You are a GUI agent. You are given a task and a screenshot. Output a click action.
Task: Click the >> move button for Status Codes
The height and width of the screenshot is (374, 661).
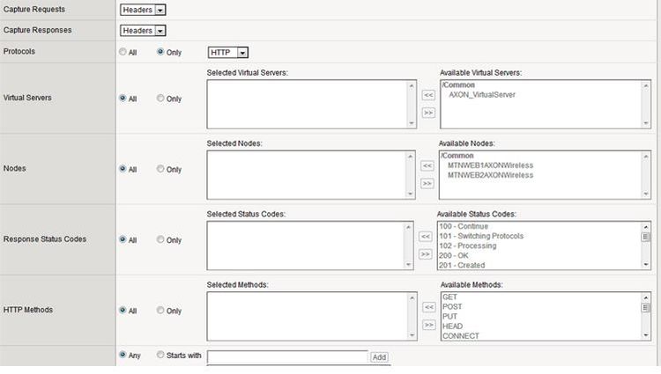coord(425,253)
